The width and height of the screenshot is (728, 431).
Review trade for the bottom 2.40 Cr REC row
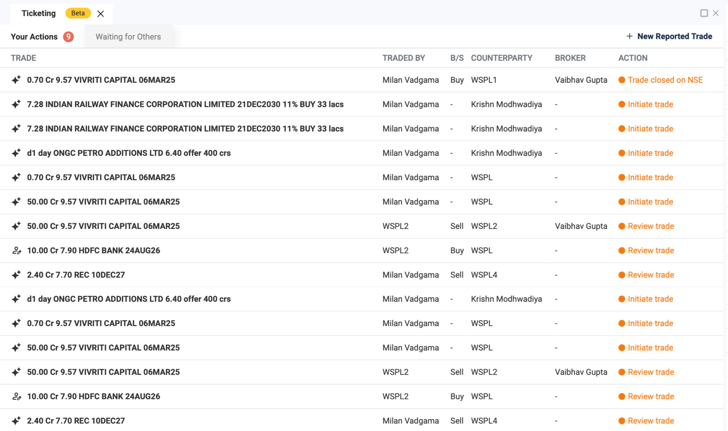pos(651,421)
